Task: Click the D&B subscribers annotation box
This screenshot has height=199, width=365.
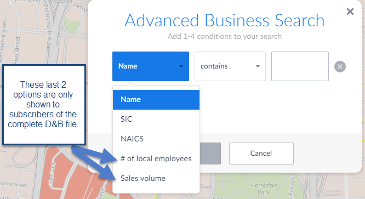Action: [x=44, y=105]
